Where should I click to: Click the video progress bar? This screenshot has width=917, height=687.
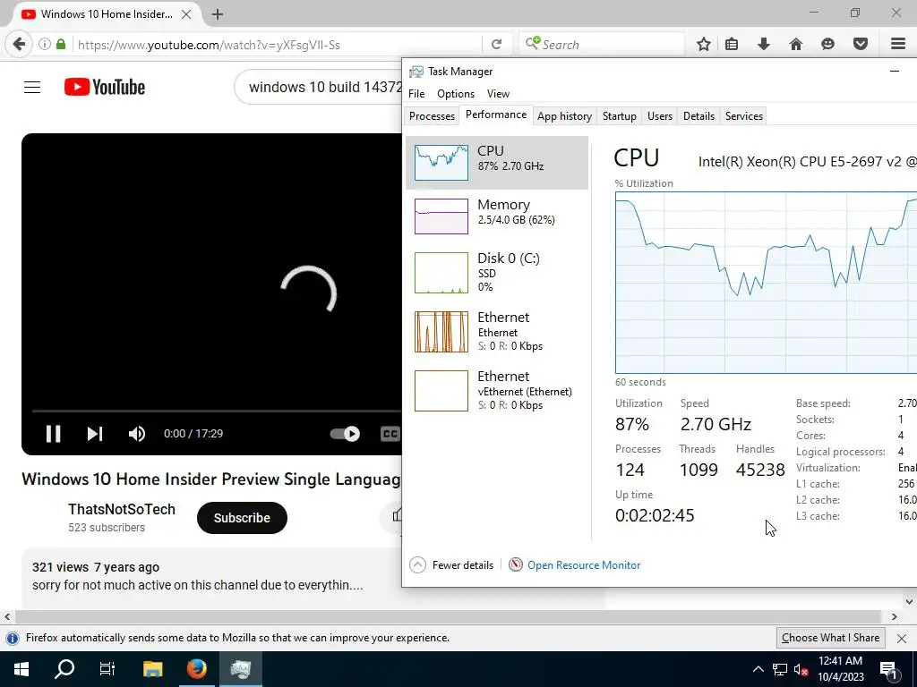click(x=217, y=411)
